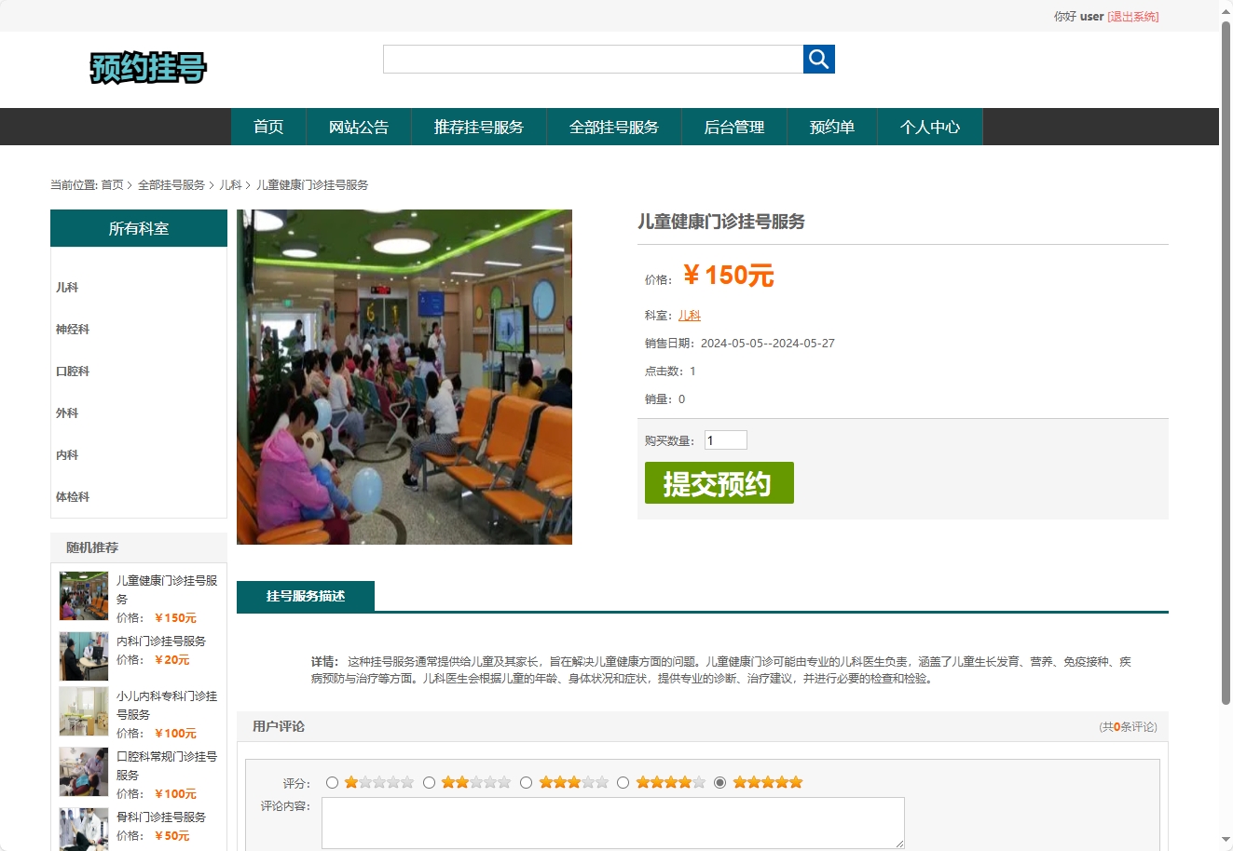The image size is (1233, 851).
Task: Open the 儿童健康门诊挂号服务 recommended thumbnail
Action: [84, 596]
